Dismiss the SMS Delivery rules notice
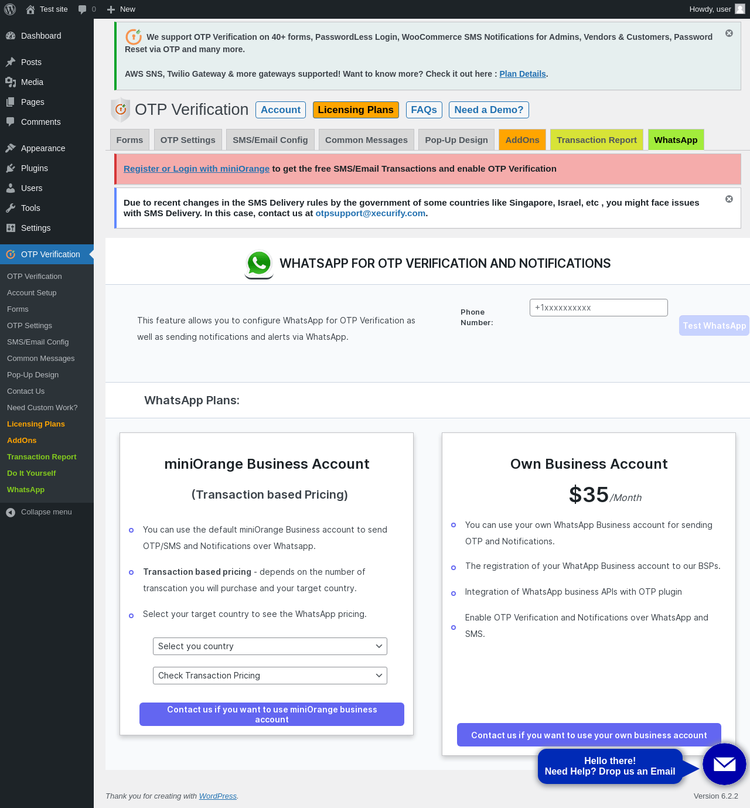750x808 pixels. pos(729,199)
